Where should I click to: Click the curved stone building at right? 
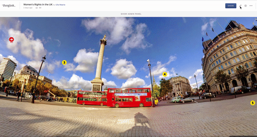pos(230,57)
